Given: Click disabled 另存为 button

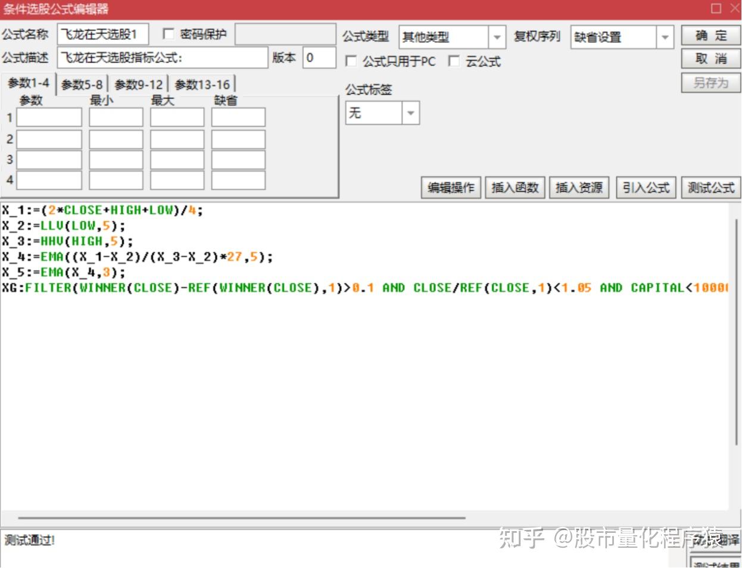Looking at the screenshot, I should pyautogui.click(x=711, y=82).
